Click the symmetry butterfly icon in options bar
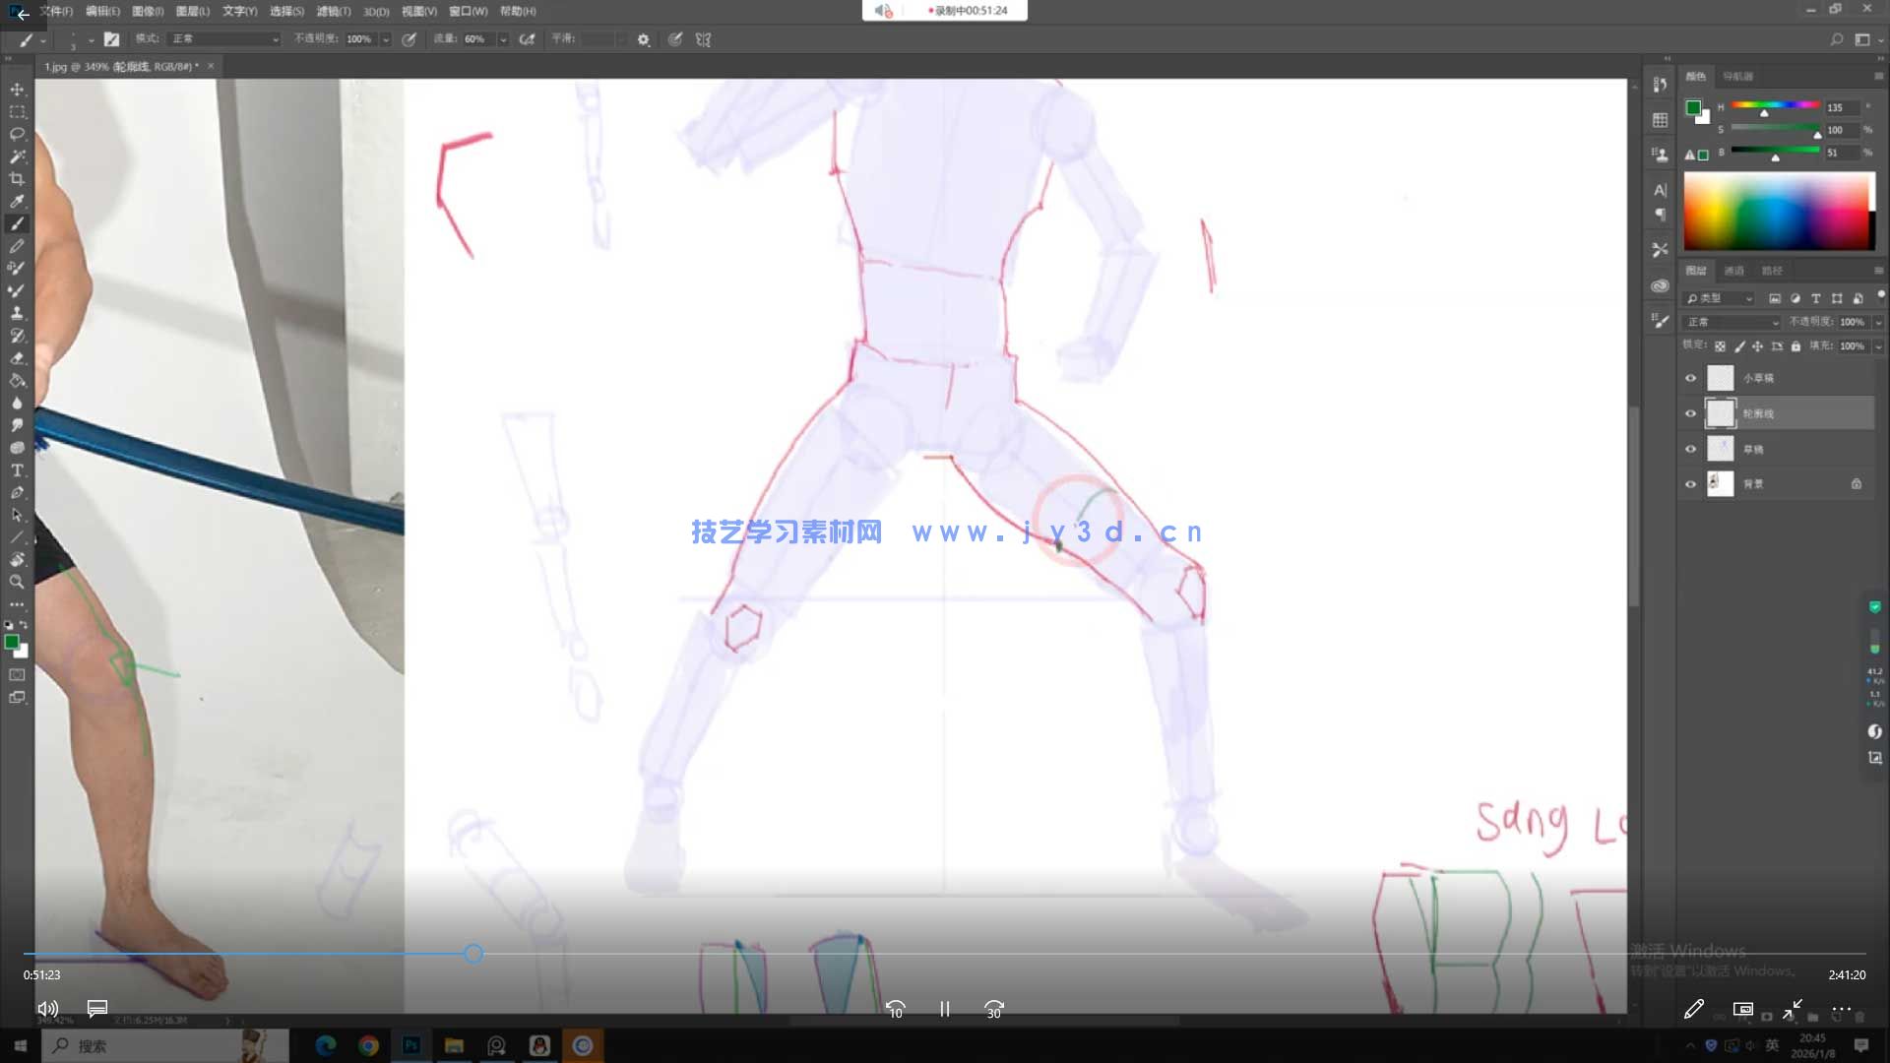The height and width of the screenshot is (1063, 1890). [703, 39]
